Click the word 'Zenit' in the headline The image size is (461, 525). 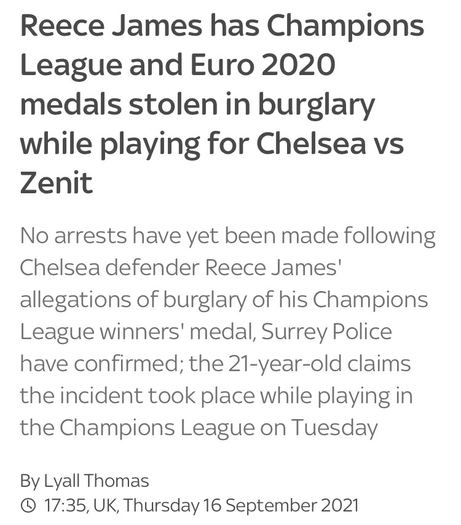pyautogui.click(x=56, y=183)
